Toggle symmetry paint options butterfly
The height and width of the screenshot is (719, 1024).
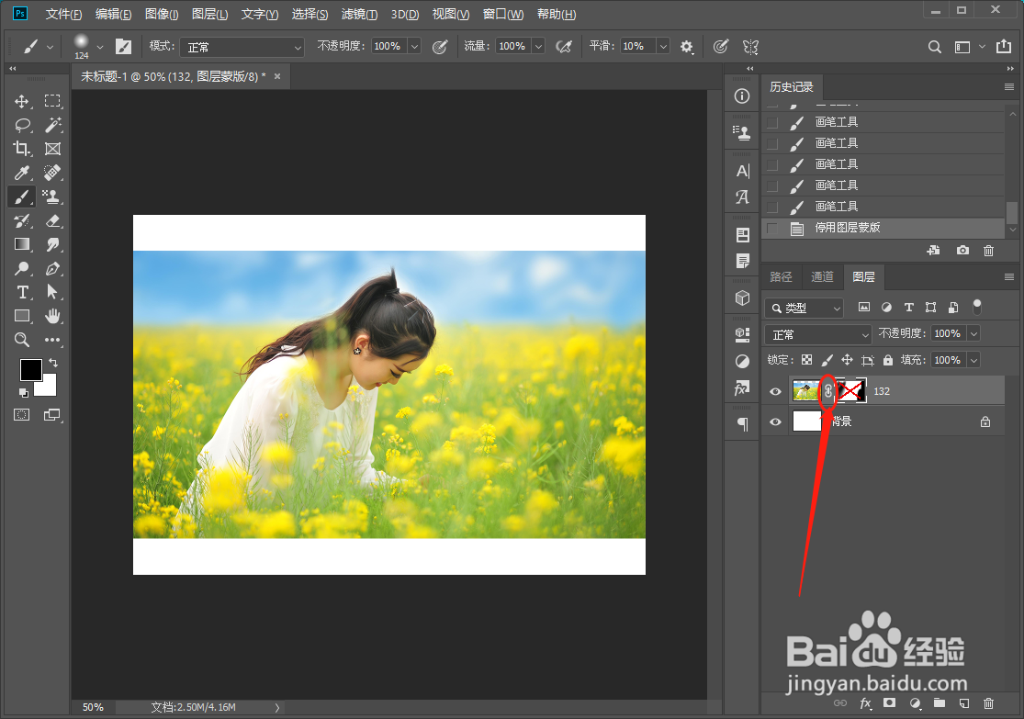pos(750,46)
